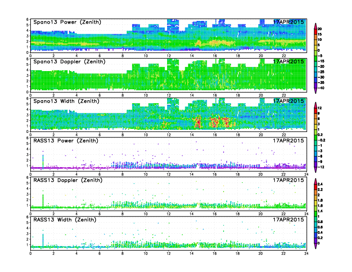The image size is (352, 272).
Task: Click the magenta top arrow of the -12 to 12 colorbar
Action: [x=316, y=105]
